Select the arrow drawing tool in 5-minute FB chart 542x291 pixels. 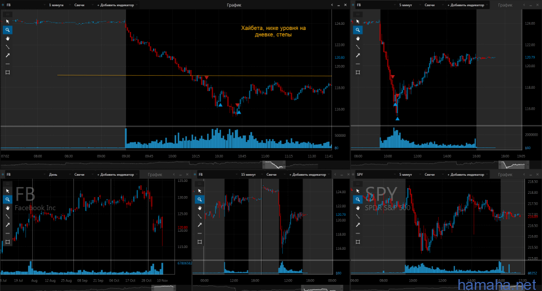click(358, 55)
